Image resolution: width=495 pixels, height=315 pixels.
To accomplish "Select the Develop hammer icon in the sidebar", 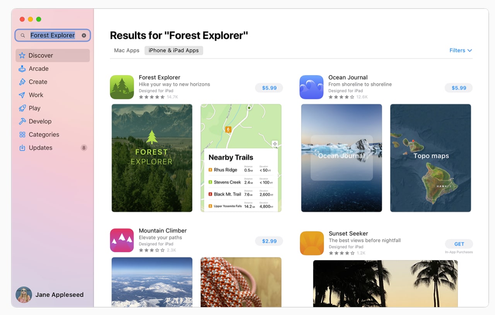I will tap(22, 121).
